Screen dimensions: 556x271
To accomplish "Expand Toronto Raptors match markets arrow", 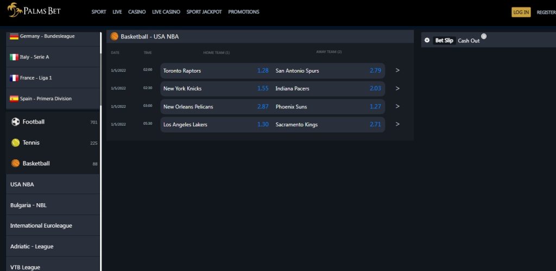I will click(x=397, y=70).
